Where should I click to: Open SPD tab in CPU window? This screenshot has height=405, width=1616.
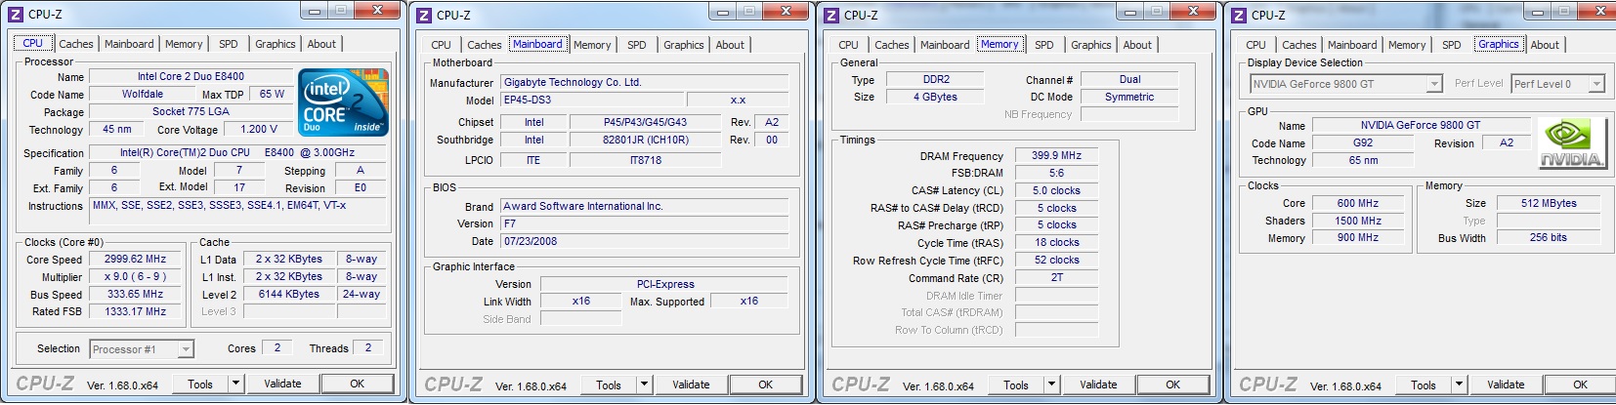(x=229, y=44)
